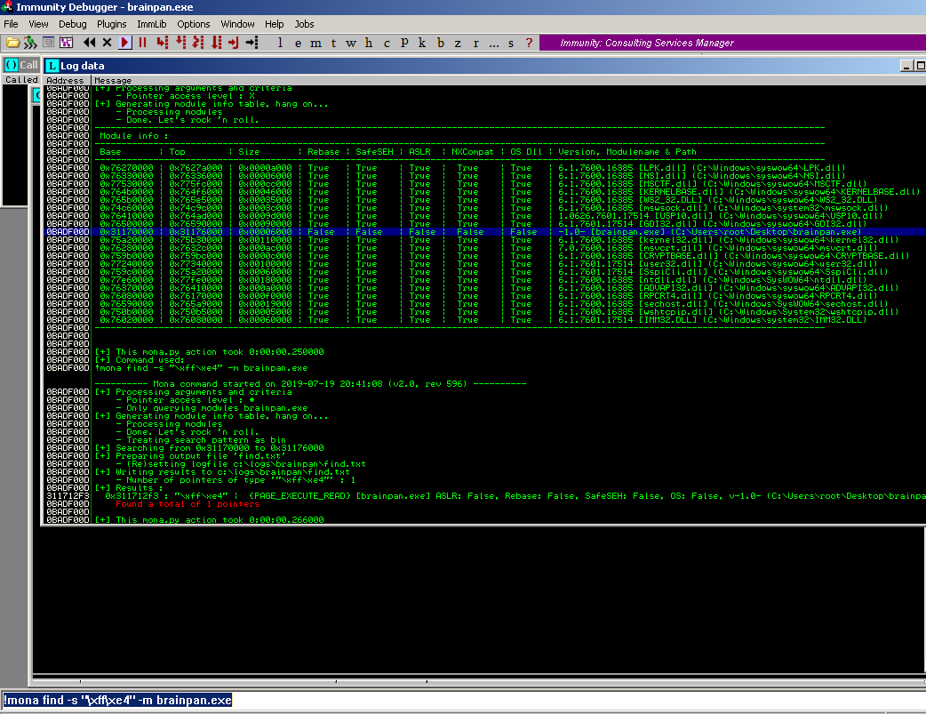Click the Step over toolbar icon
Viewport: 926px width, 714px height.
click(180, 43)
